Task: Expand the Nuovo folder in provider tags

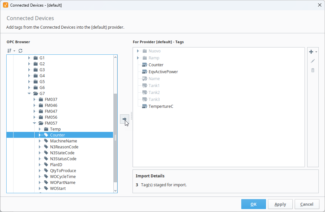Action: pos(138,51)
